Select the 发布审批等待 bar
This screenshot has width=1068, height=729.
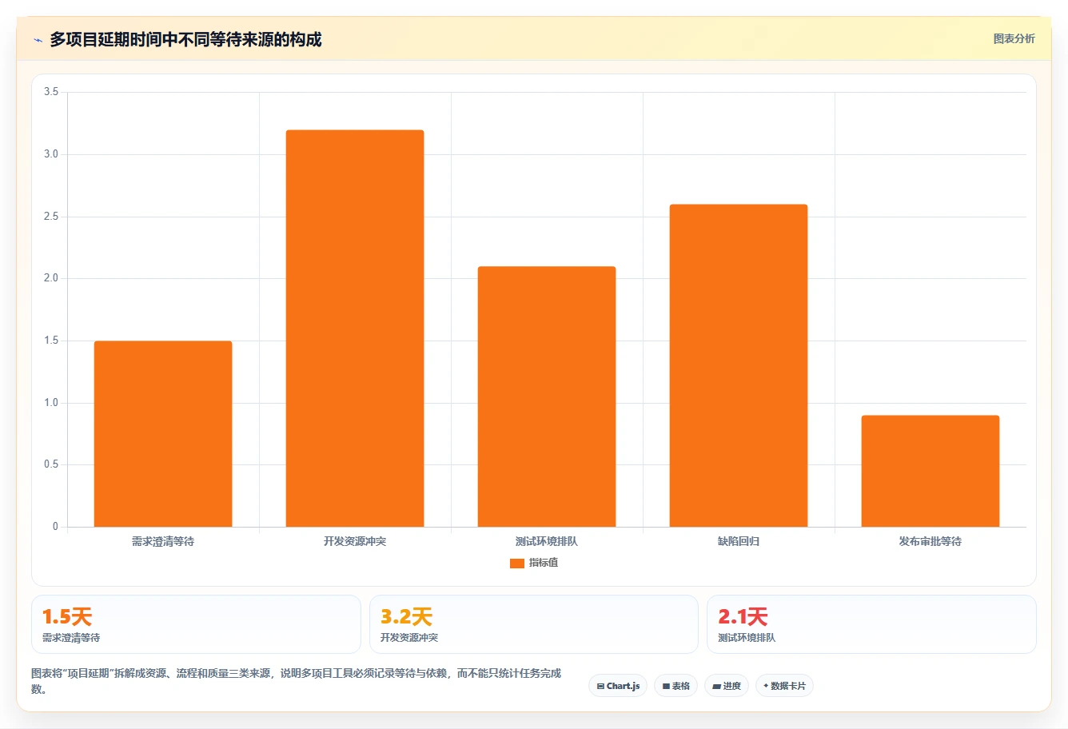click(931, 471)
